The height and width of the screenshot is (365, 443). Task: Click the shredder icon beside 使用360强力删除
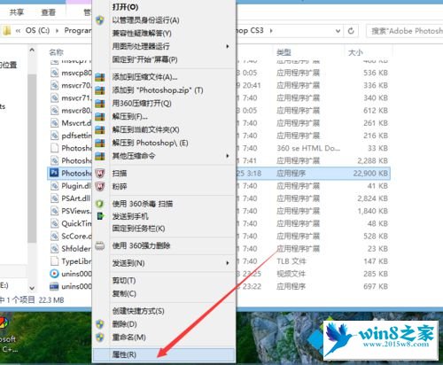click(100, 245)
